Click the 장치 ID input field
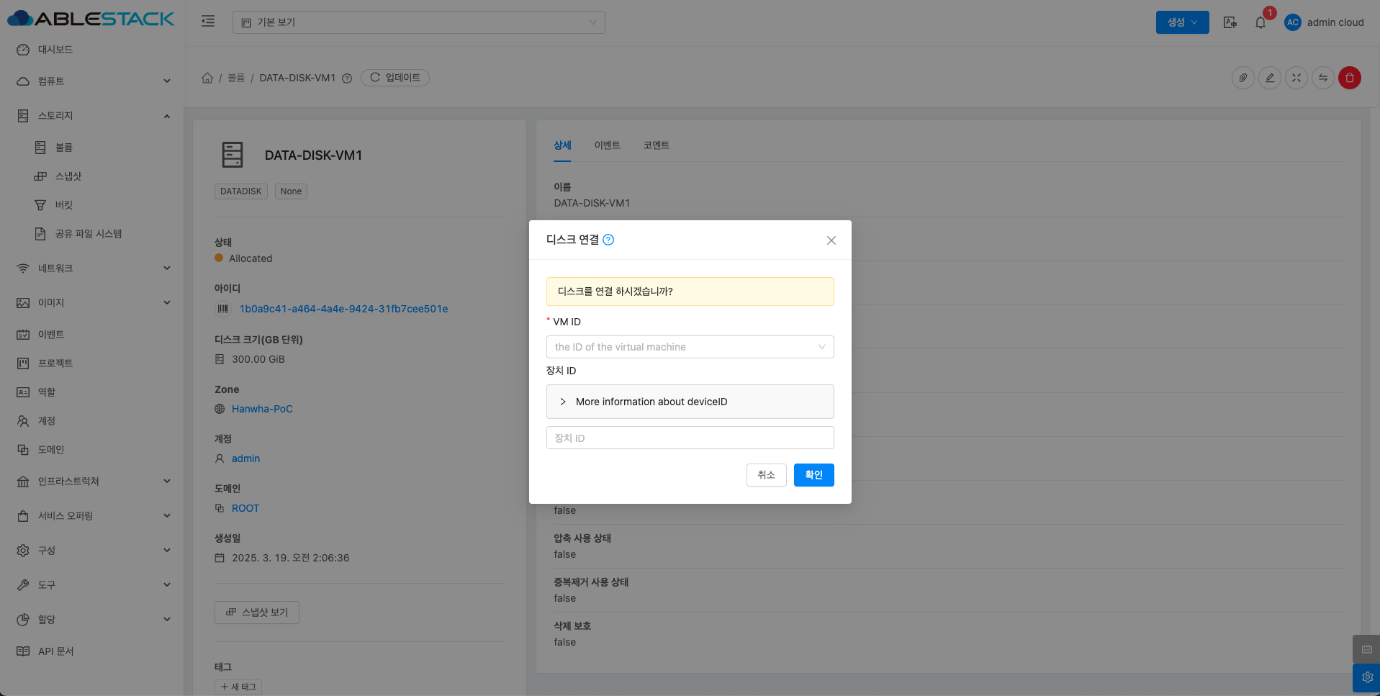The image size is (1380, 696). click(x=690, y=438)
